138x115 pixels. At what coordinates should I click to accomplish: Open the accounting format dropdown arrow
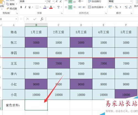(x=113, y=7)
